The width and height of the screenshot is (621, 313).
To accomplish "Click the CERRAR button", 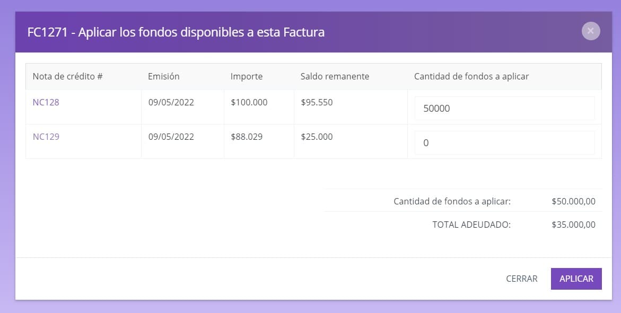I will coord(522,279).
